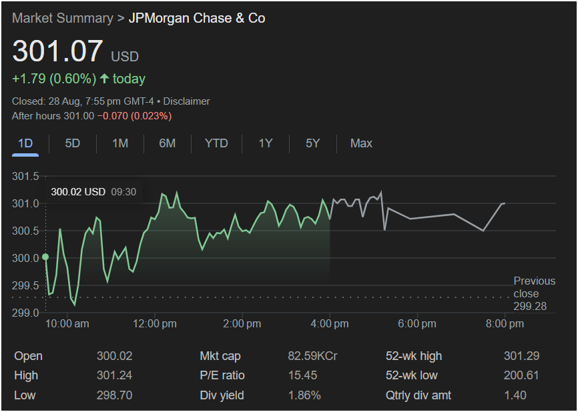Click the after-hours line end at 8:00 pm

[505, 203]
